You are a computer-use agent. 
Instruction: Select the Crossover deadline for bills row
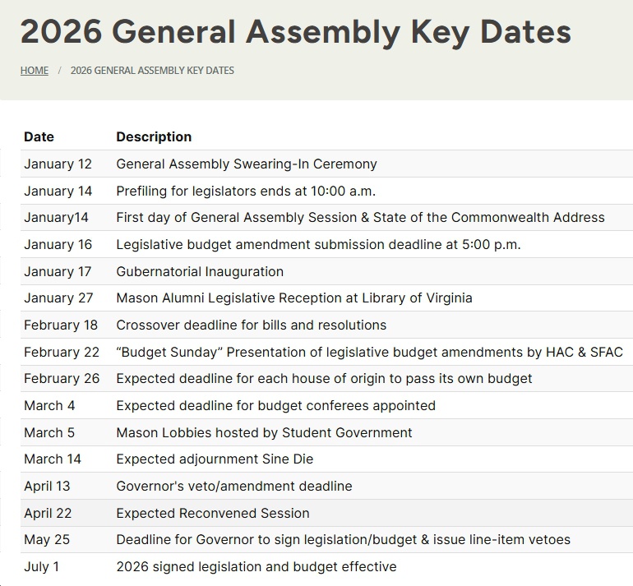pyautogui.click(x=251, y=325)
